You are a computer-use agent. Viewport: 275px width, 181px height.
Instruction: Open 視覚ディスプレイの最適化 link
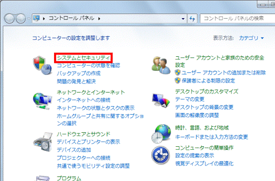pos(204,163)
